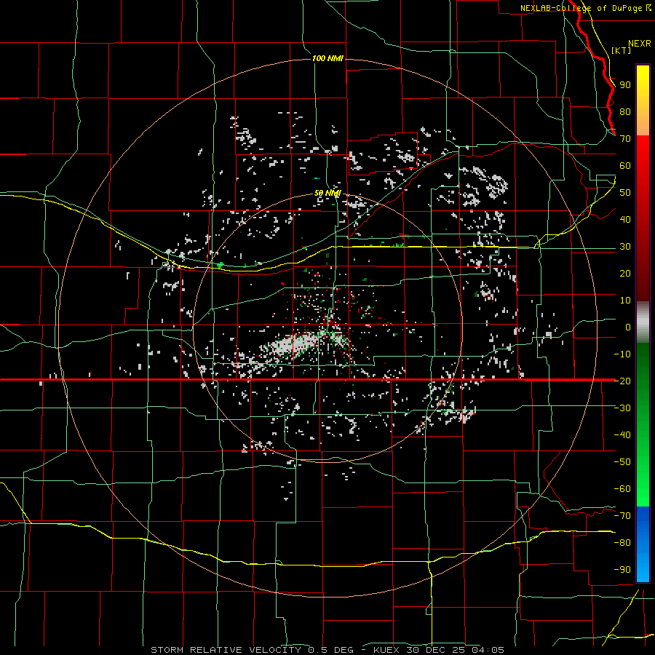Viewport: 655px width, 655px height.
Task: Click the NEXR label above the color bar
Action: [x=639, y=44]
